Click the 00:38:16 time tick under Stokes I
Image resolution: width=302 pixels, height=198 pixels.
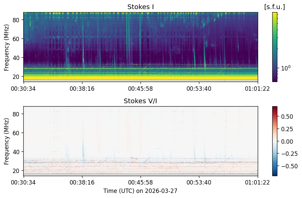(x=82, y=89)
